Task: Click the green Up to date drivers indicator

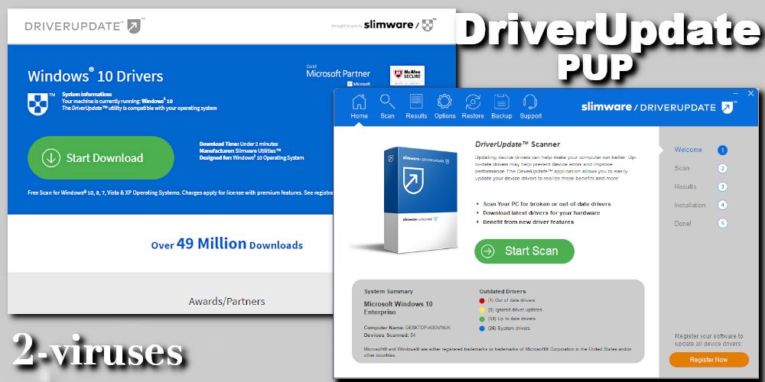Action: coord(483,319)
